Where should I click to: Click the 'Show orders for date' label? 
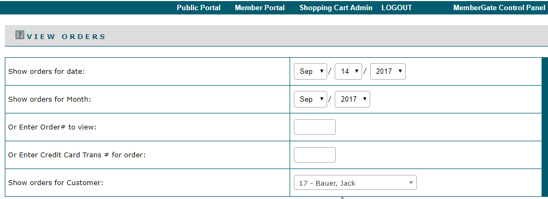click(47, 71)
